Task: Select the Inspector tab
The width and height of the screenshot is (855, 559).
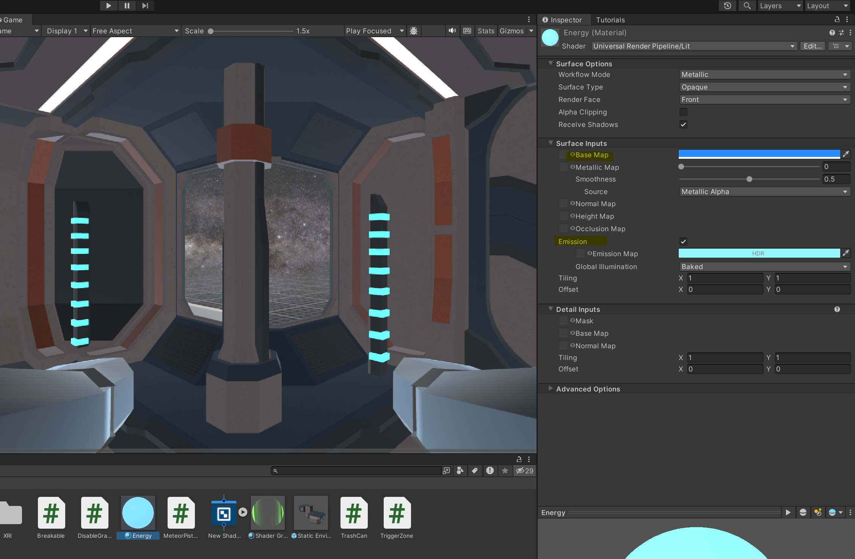Action: click(x=563, y=20)
